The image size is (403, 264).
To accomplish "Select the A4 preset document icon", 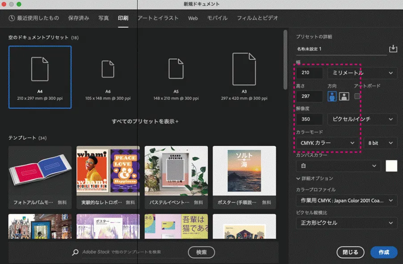I will point(39,68).
